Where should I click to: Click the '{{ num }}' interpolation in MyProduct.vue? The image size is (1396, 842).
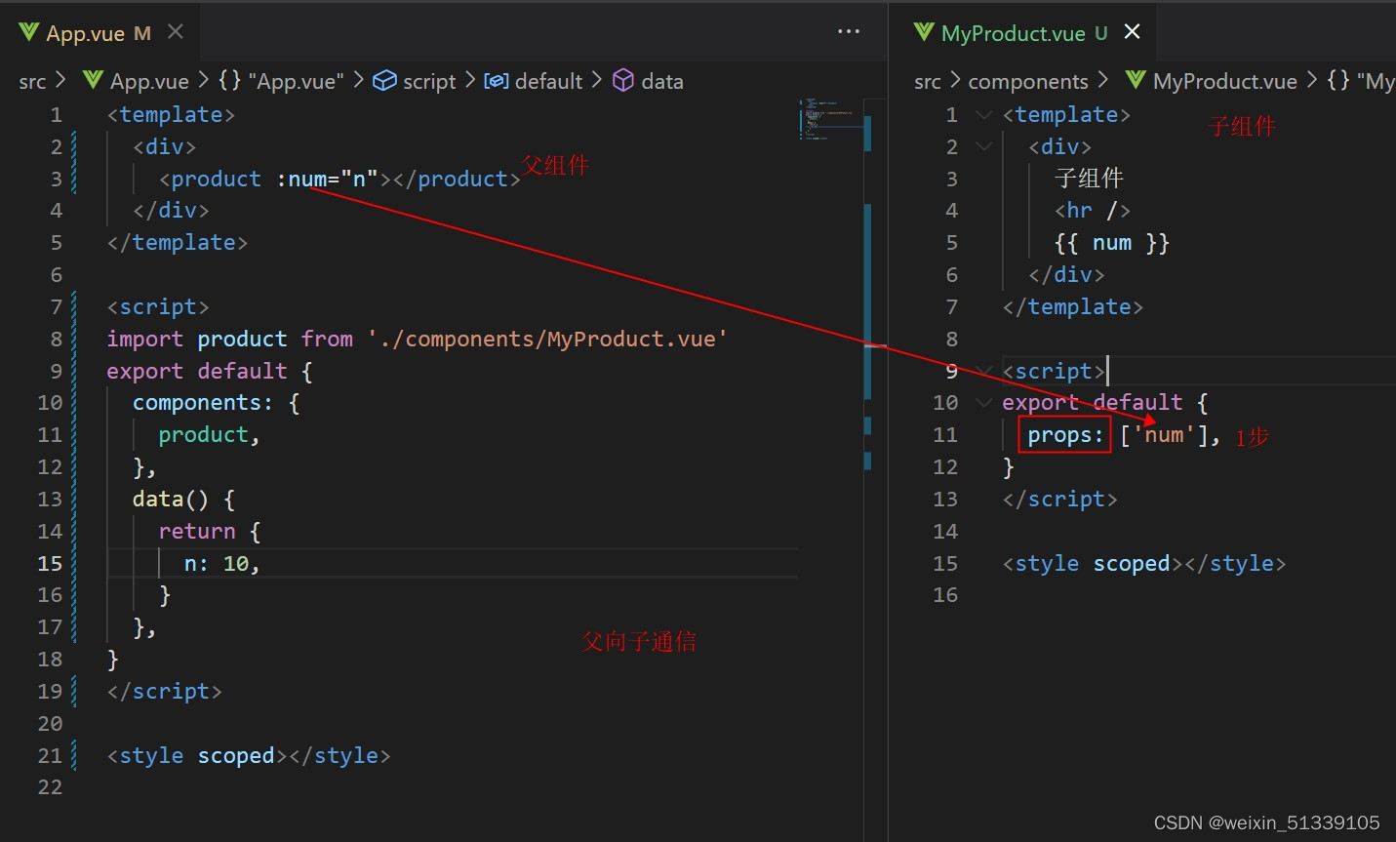click(x=1111, y=243)
